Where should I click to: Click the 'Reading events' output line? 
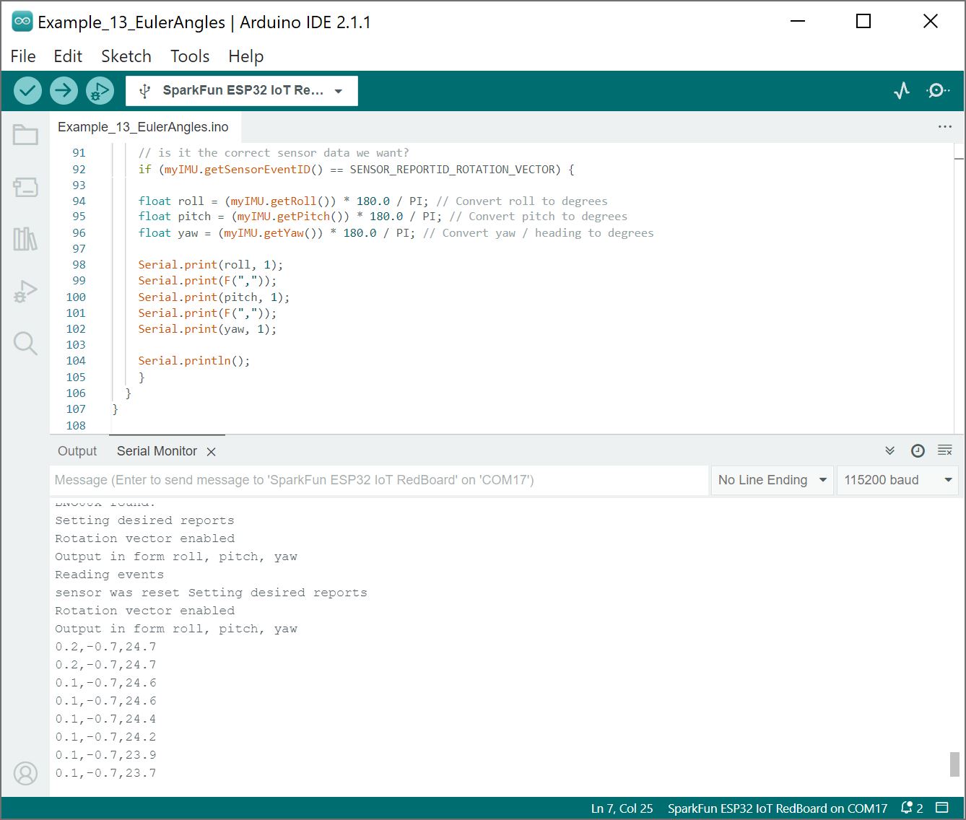point(110,575)
